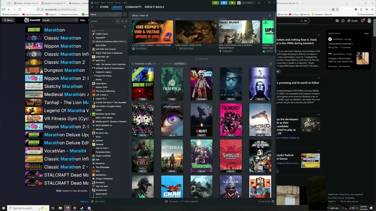Open the Terraria game cover
This screenshot has width=376, height=211.
coord(202,156)
